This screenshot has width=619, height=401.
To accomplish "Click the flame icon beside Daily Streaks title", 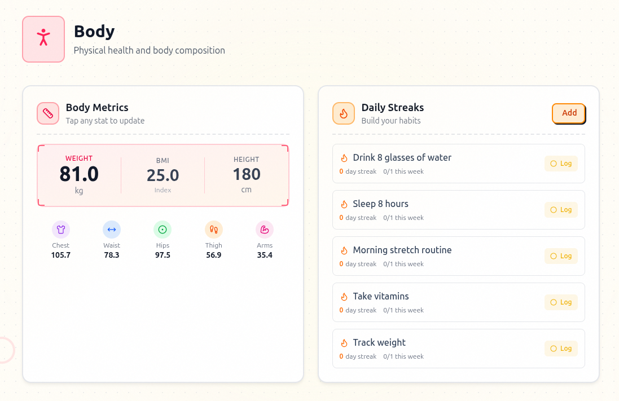I will coord(344,113).
